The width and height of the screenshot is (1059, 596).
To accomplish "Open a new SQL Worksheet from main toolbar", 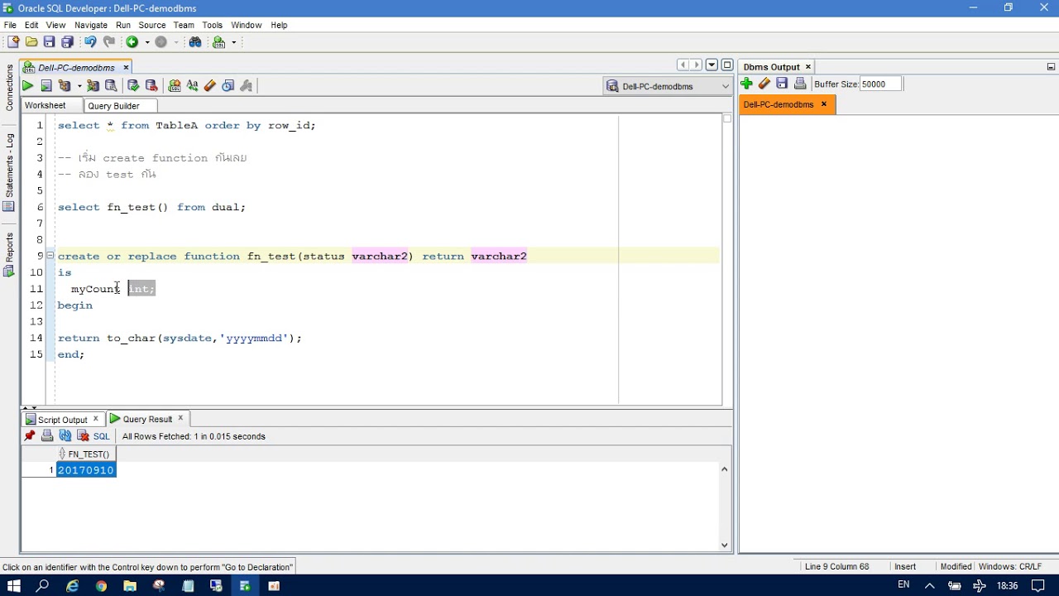I will (218, 42).
